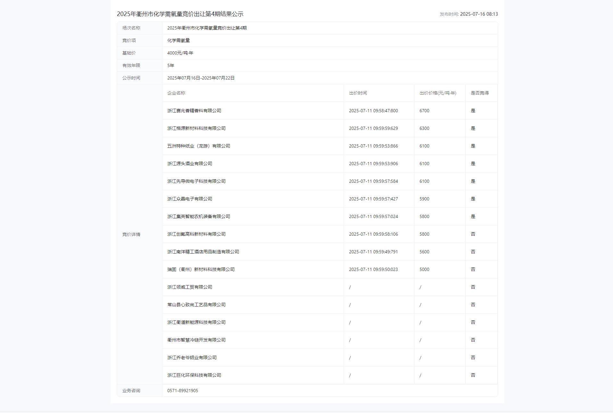Click the base price 4000元/吨·年
Viewport: 613px width, 413px height.
(x=180, y=53)
